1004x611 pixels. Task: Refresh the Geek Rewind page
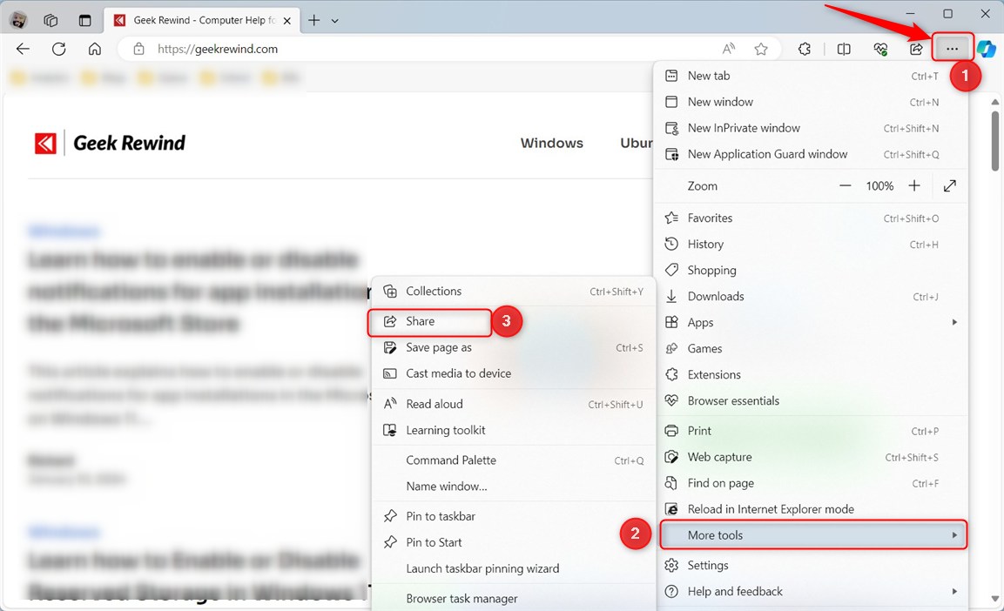[58, 49]
